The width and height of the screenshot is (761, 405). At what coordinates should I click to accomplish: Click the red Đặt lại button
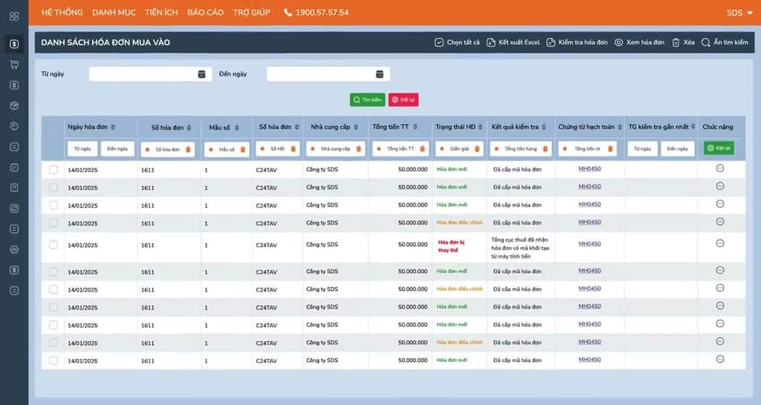(x=404, y=100)
